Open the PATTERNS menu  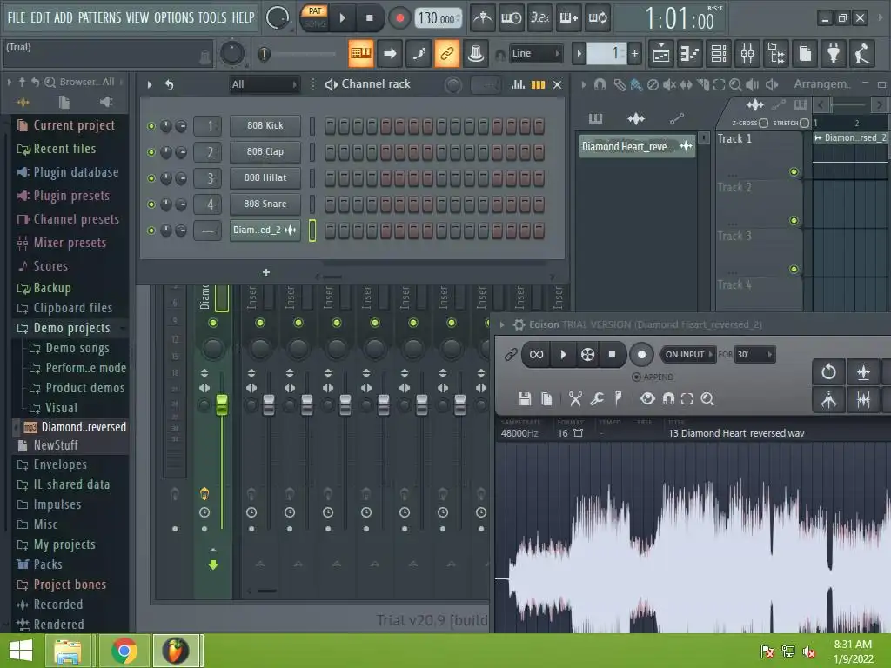pos(99,17)
